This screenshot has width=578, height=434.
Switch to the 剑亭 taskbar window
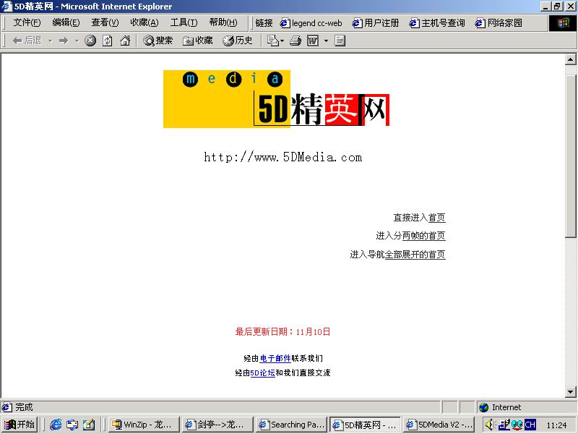pos(218,425)
